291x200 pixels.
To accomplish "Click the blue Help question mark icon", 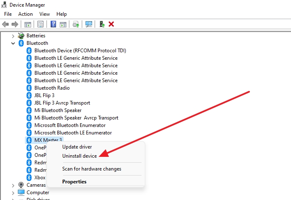I will click(x=53, y=24).
